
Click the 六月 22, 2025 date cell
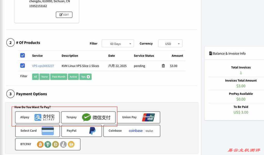(x=117, y=66)
